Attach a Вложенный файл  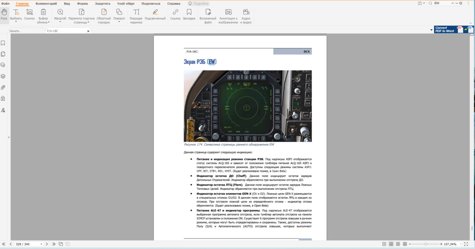(208, 16)
